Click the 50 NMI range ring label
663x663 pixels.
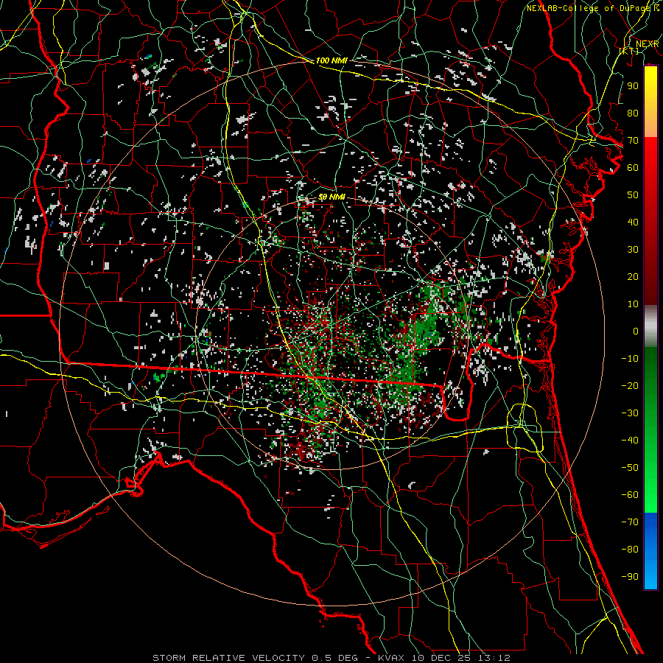click(331, 197)
